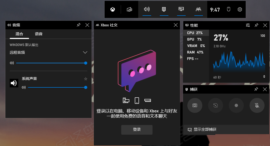This screenshot has height=146, width=270.
Task: Select the RAM 47% metric
Action: pyautogui.click(x=196, y=52)
